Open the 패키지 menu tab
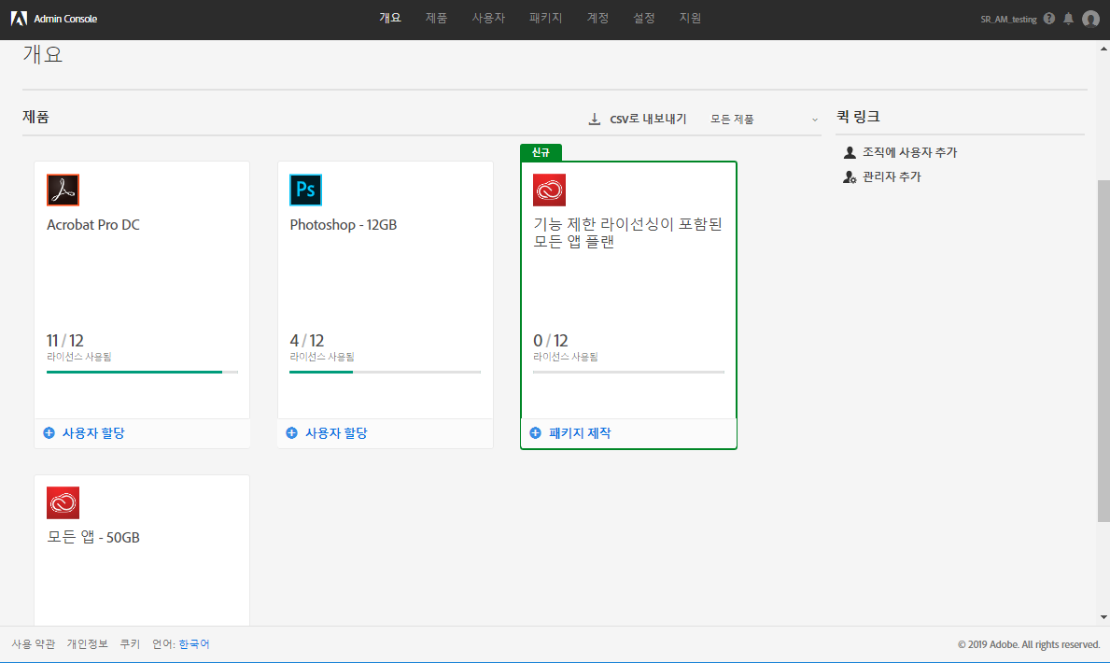The image size is (1110, 663). [x=545, y=18]
